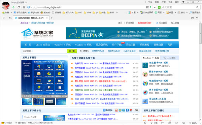202x125 pixels.
Task: Open the 工具 menu
Action: 170,2
